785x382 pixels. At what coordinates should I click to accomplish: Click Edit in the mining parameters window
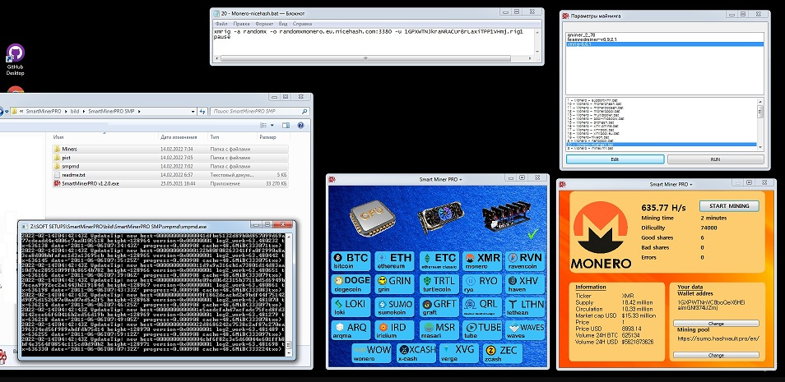click(x=613, y=159)
